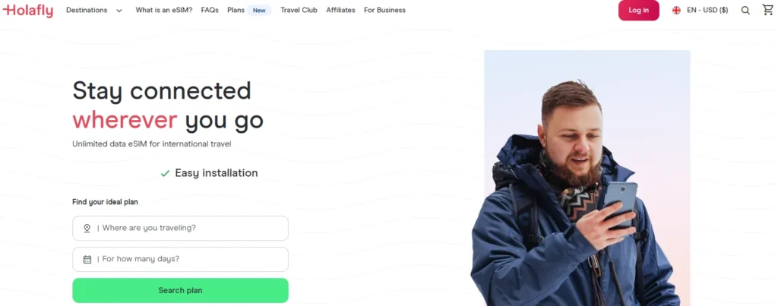Screen dimensions: 778x306
Task: Expand the Destinations chevron
Action: coord(119,11)
